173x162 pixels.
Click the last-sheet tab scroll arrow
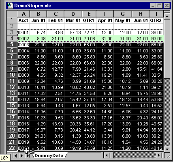pos(28,156)
